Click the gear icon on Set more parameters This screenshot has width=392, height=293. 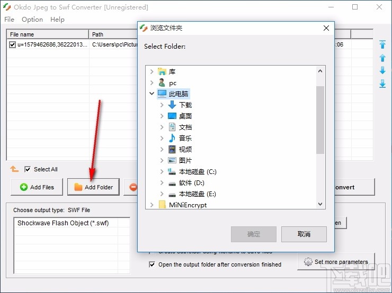pos(308,262)
